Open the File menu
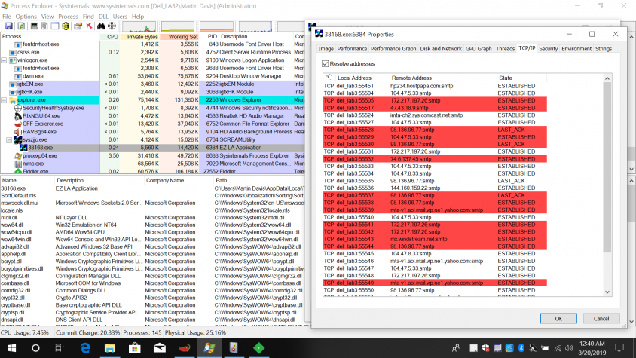 (7, 17)
